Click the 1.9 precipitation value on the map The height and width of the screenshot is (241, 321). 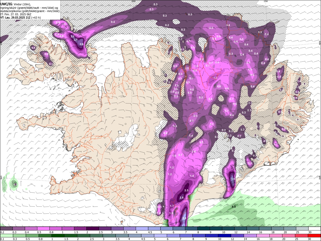click(171, 213)
